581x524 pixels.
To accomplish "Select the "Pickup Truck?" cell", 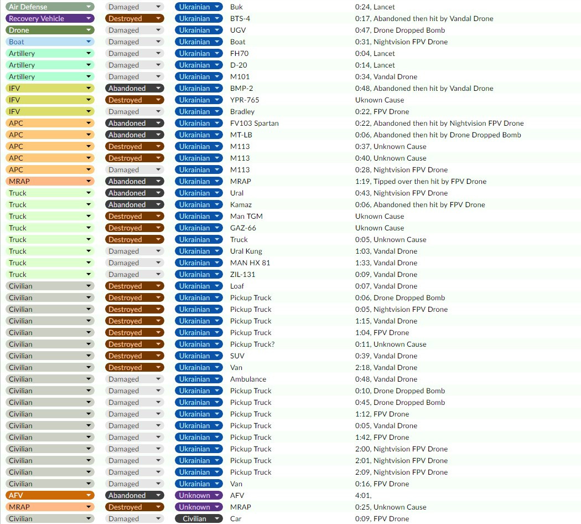I will 252,344.
